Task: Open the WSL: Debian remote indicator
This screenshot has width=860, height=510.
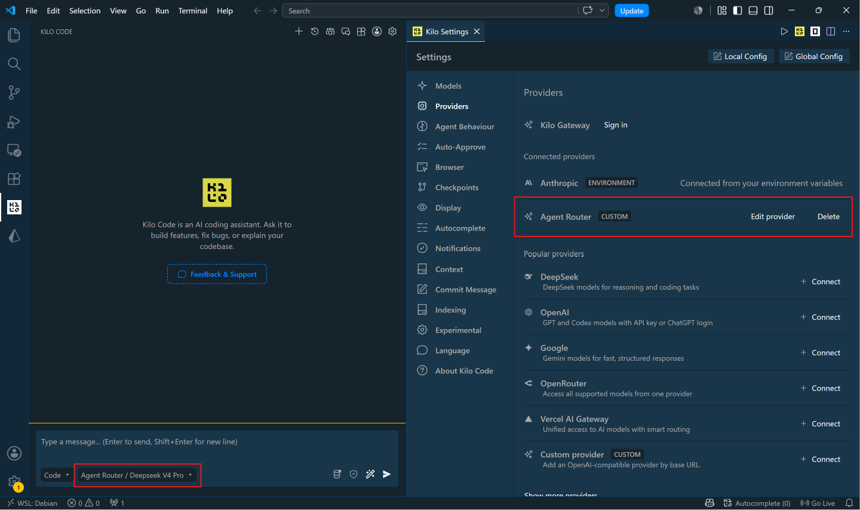Action: [32, 503]
